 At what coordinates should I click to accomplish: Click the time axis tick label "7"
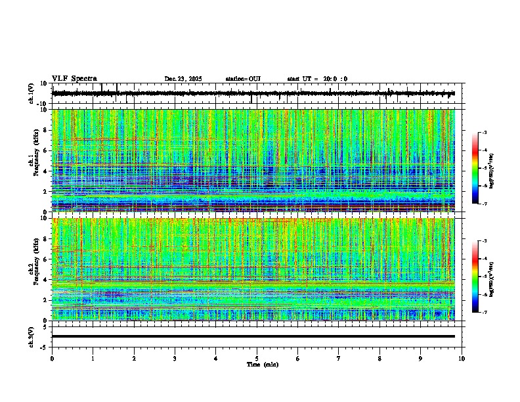pyautogui.click(x=339, y=359)
